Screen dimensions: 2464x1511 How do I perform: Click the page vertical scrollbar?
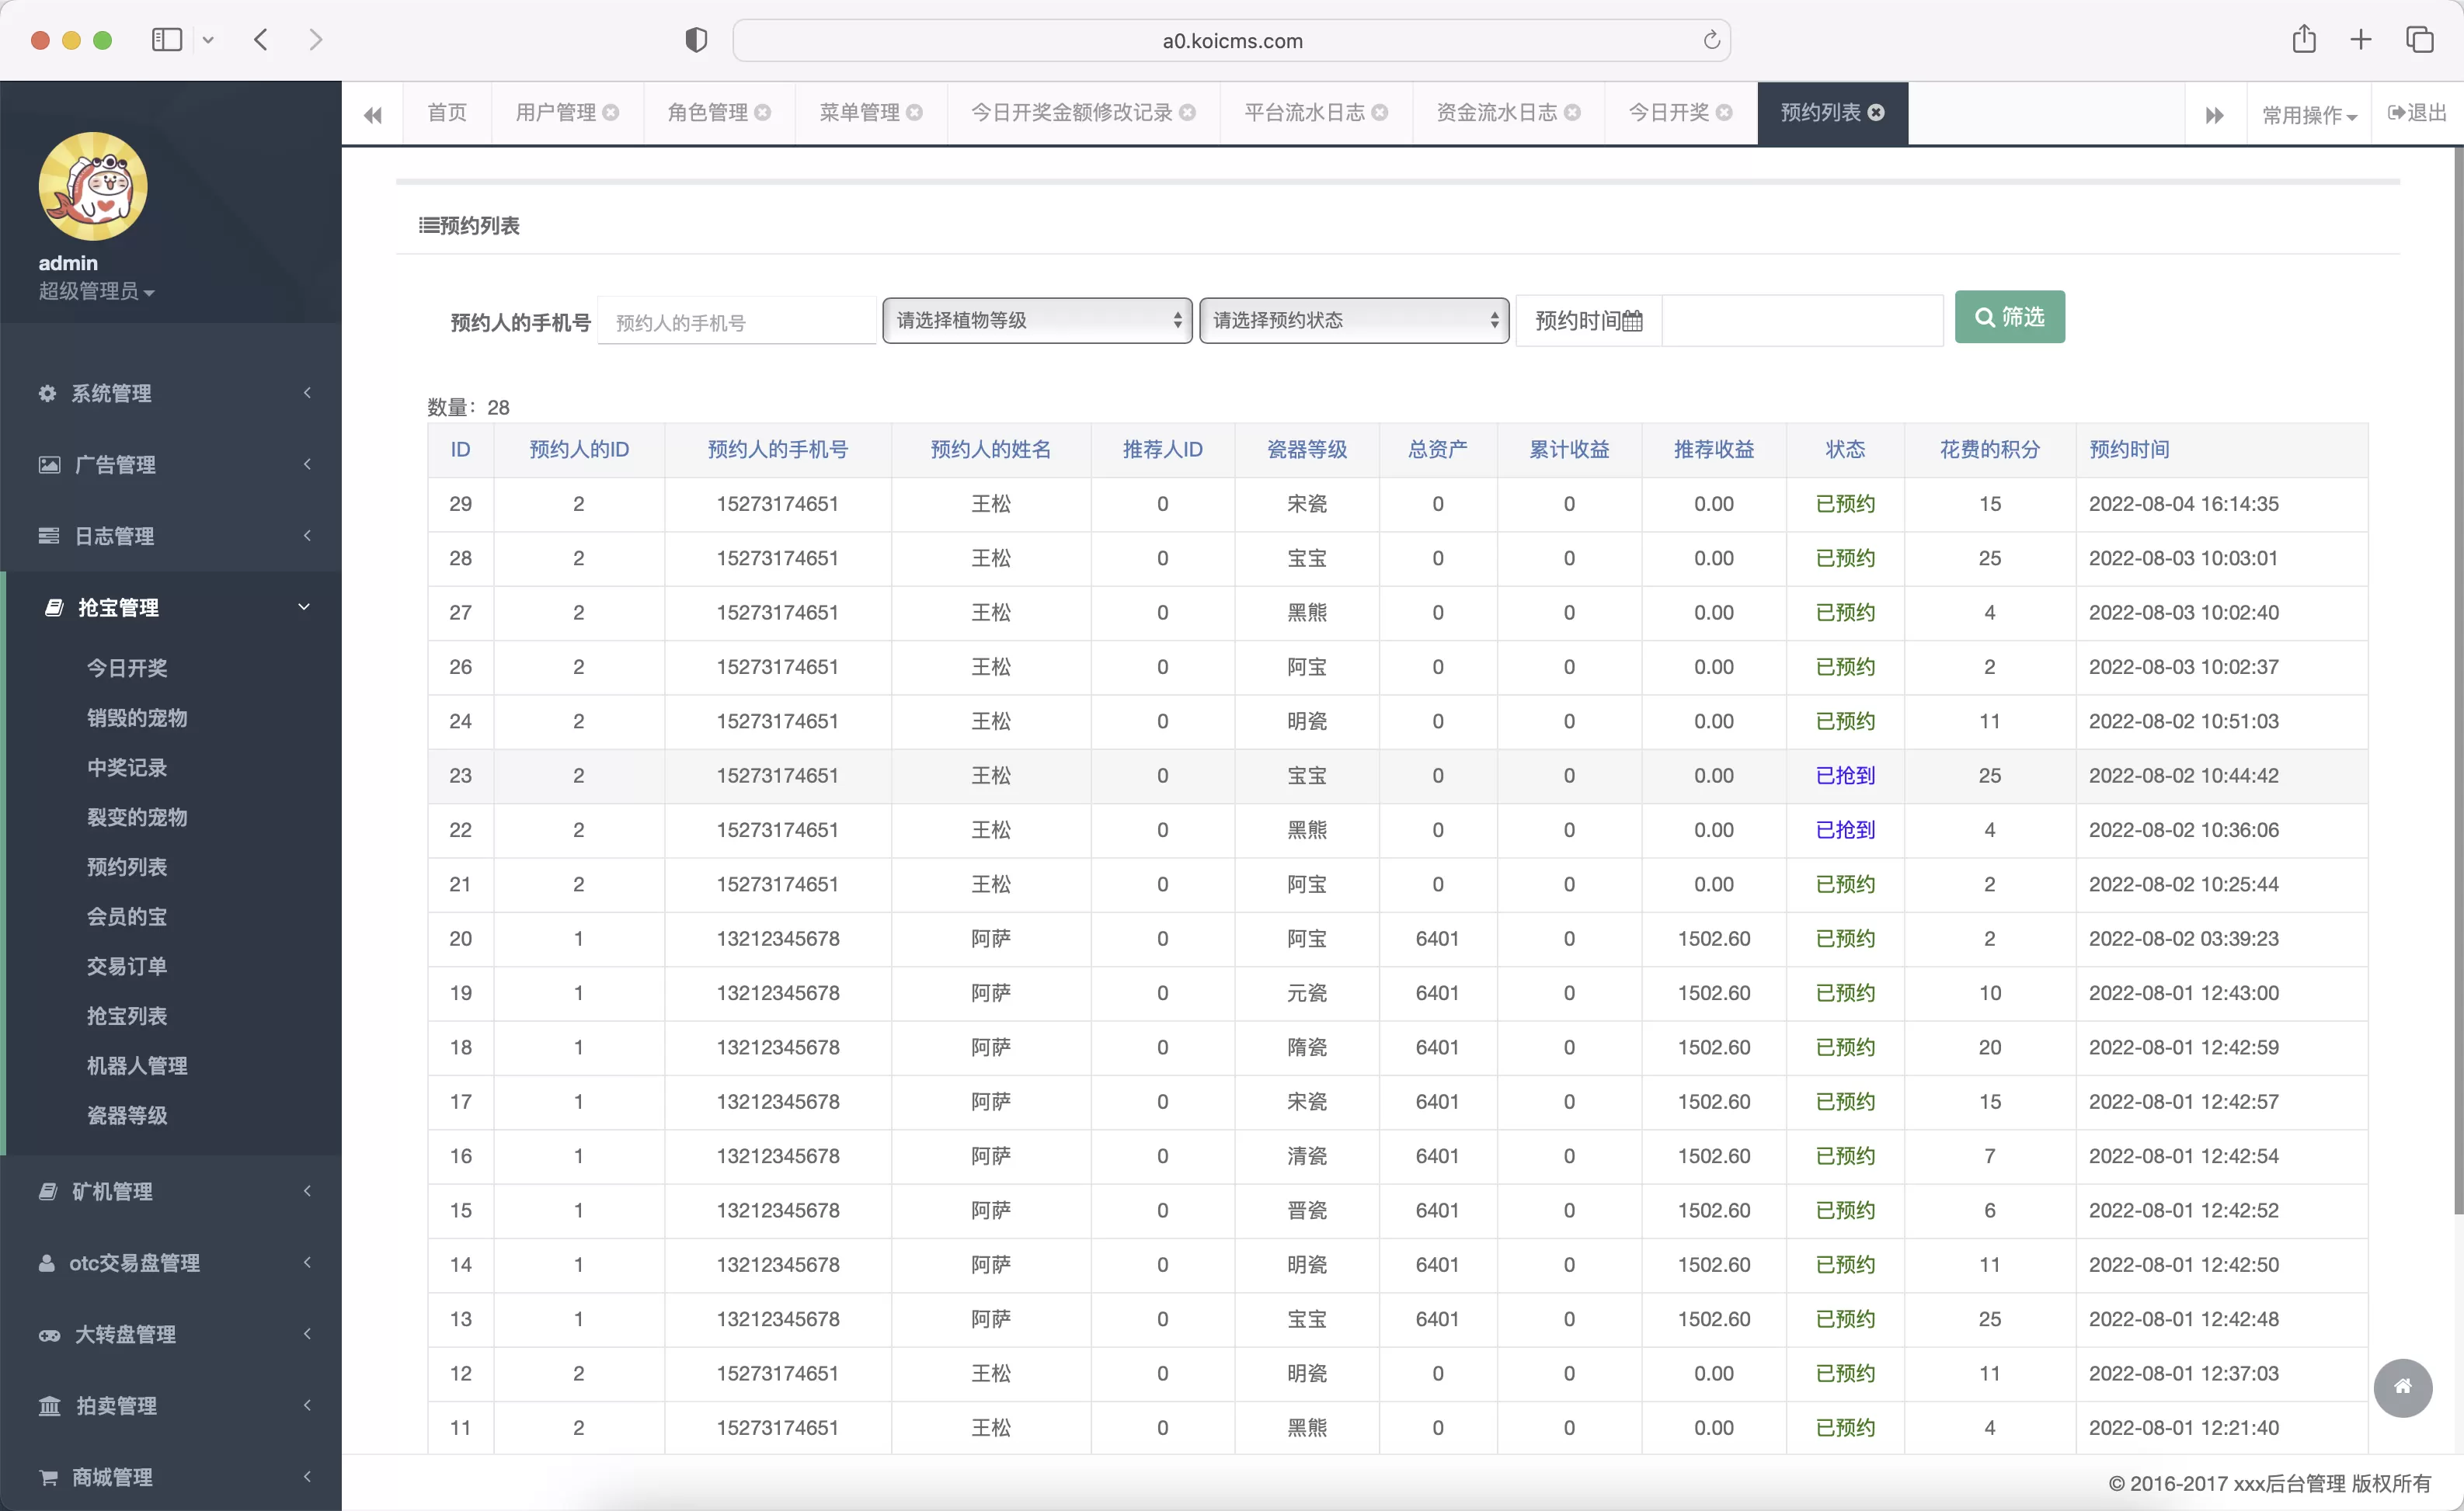point(2458,679)
